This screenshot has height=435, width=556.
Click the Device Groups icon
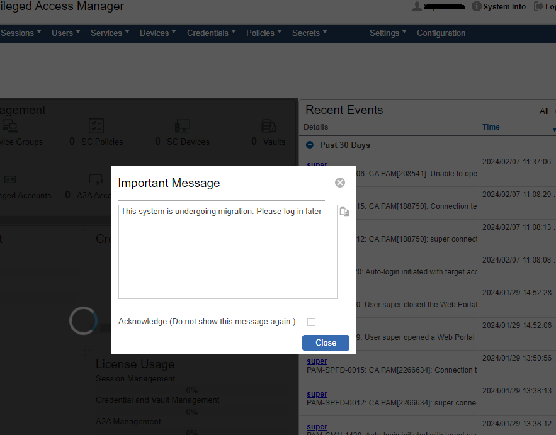(9, 126)
